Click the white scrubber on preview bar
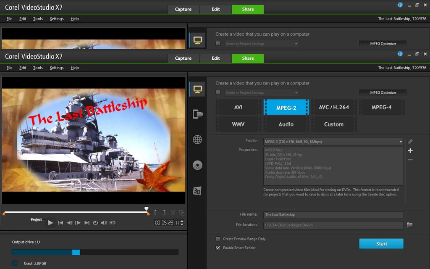 [x=147, y=209]
